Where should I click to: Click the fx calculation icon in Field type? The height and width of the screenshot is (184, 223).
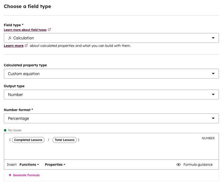click(x=10, y=38)
